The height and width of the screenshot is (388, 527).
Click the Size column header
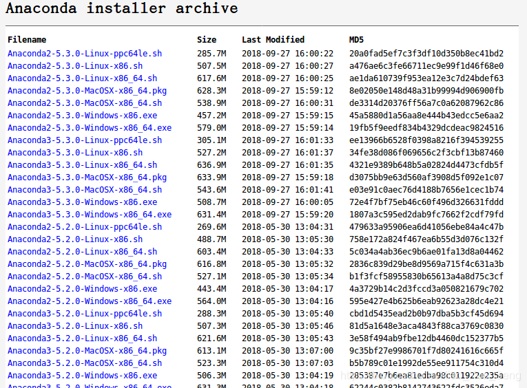click(x=207, y=40)
